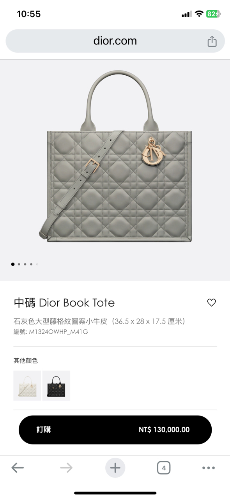Screen dimensions: 230x499
Task: Tap the dior.com address field
Action: pyautogui.click(x=115, y=41)
